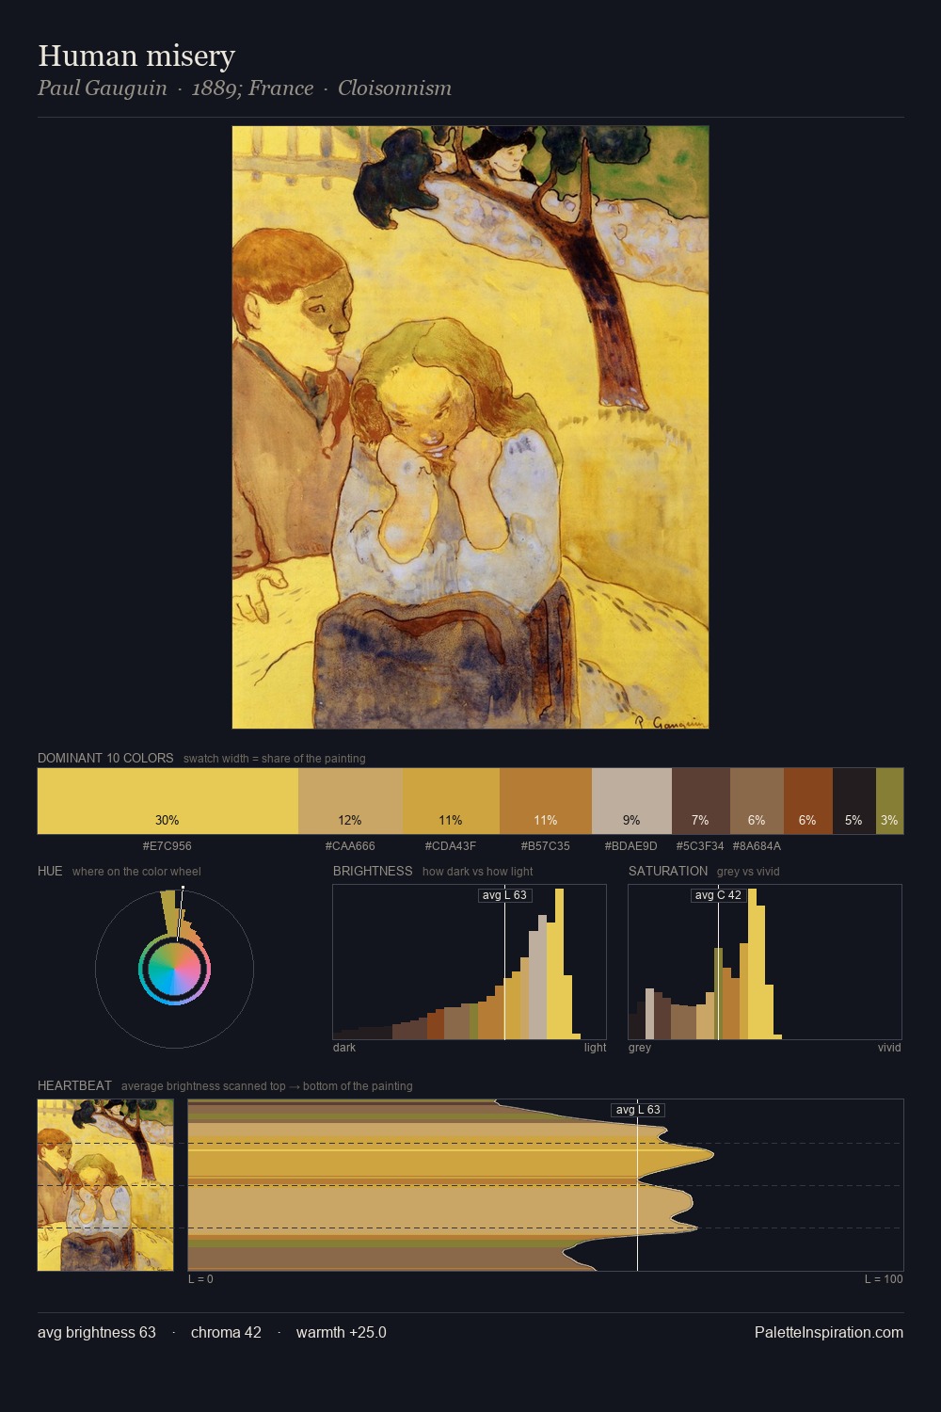The width and height of the screenshot is (941, 1412).
Task: Click the artist name 'Paul Gauguin'
Action: [x=103, y=88]
